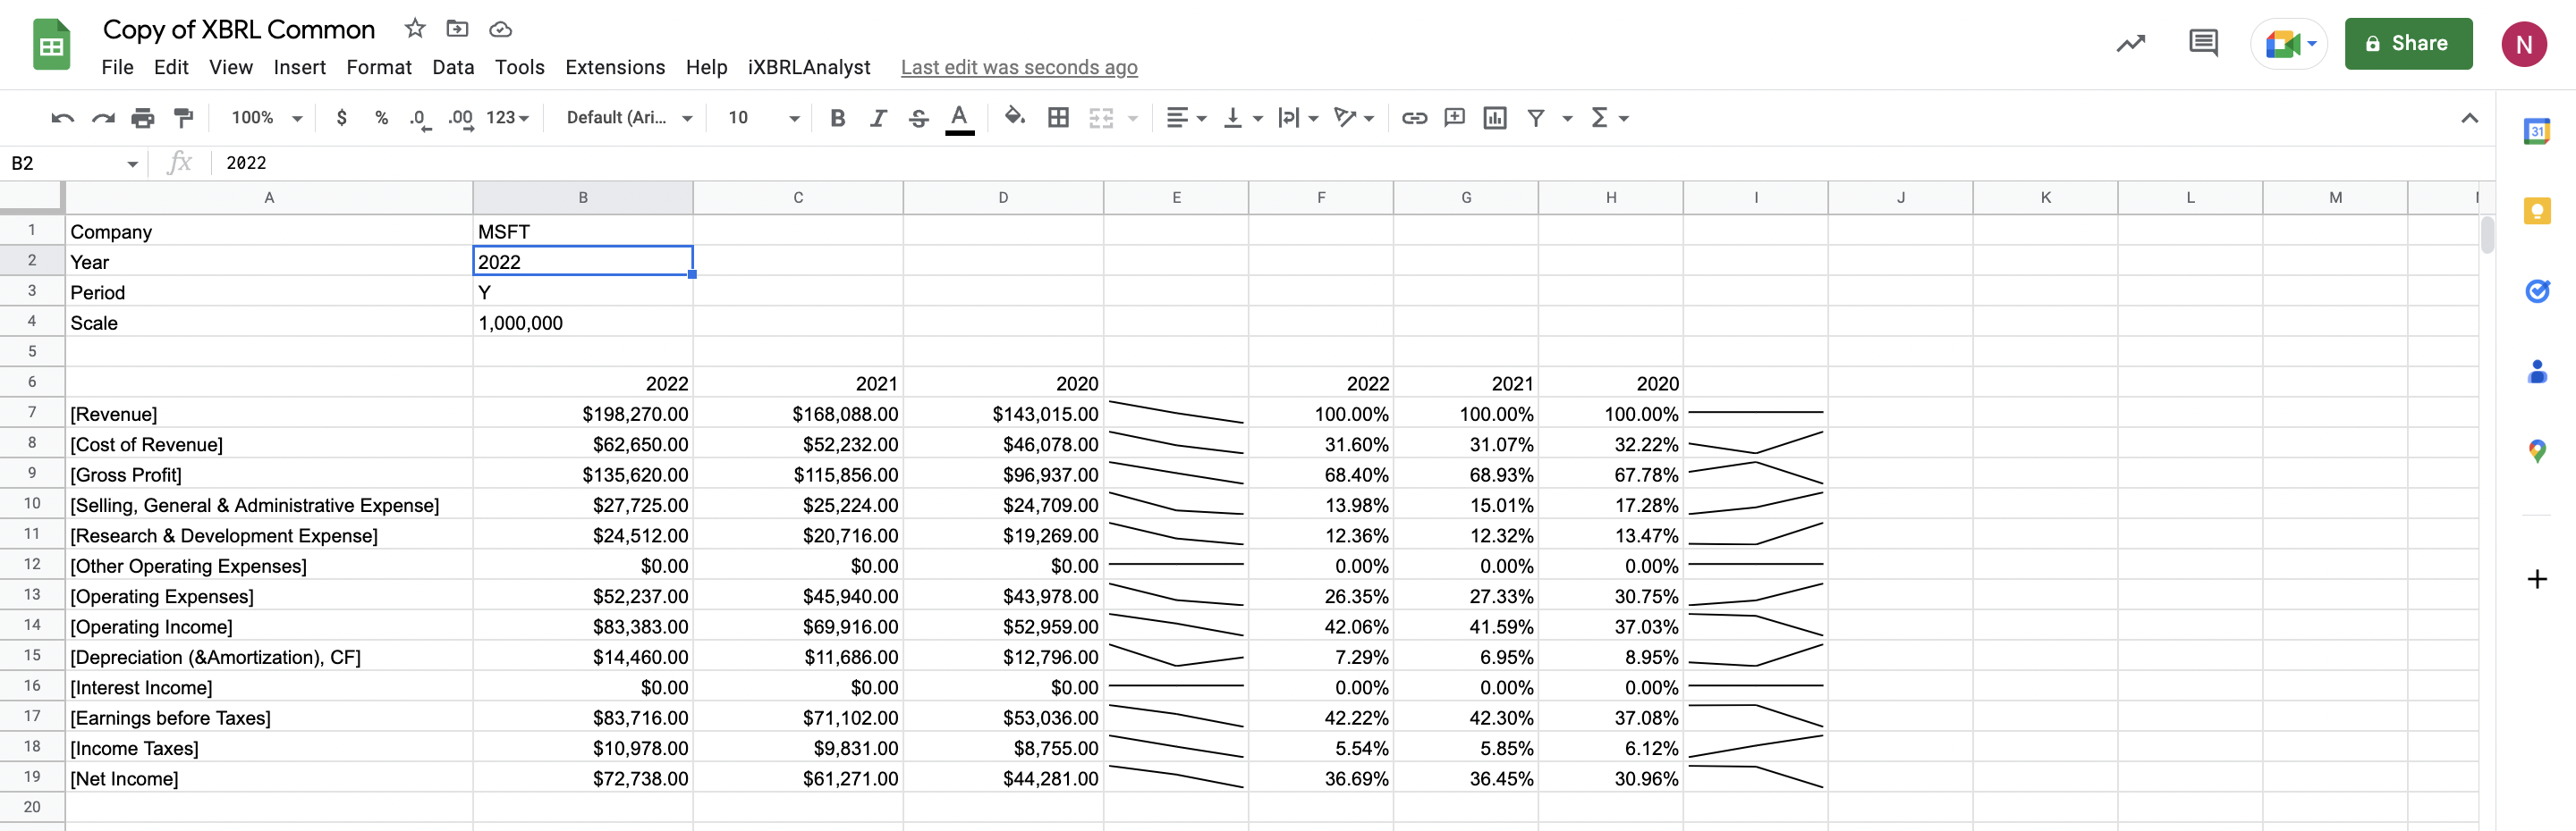Open the iXBRLAnalyst menu
2576x831 pixels.
[x=810, y=67]
